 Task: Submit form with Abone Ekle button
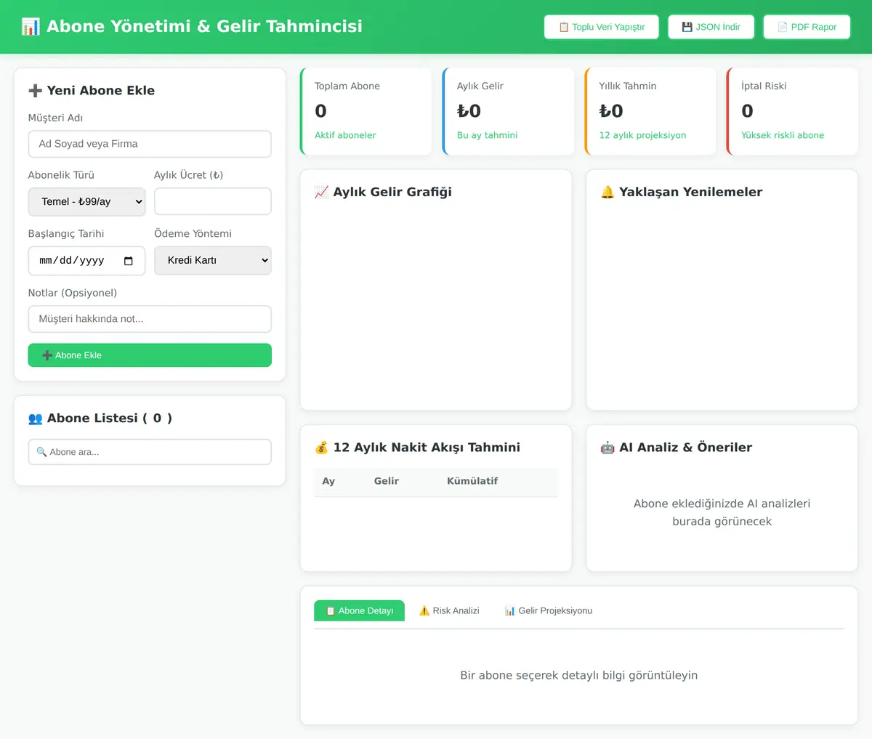tap(150, 355)
